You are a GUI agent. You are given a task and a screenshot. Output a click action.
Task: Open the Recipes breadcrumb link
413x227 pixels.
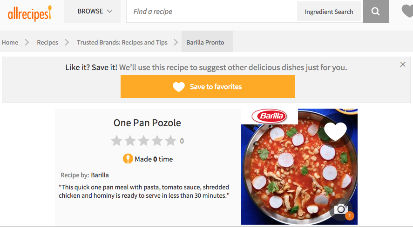[x=47, y=42]
